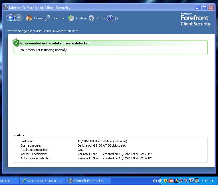
Task: Expand the Scan options dropdown arrow
Action: pos(63,18)
